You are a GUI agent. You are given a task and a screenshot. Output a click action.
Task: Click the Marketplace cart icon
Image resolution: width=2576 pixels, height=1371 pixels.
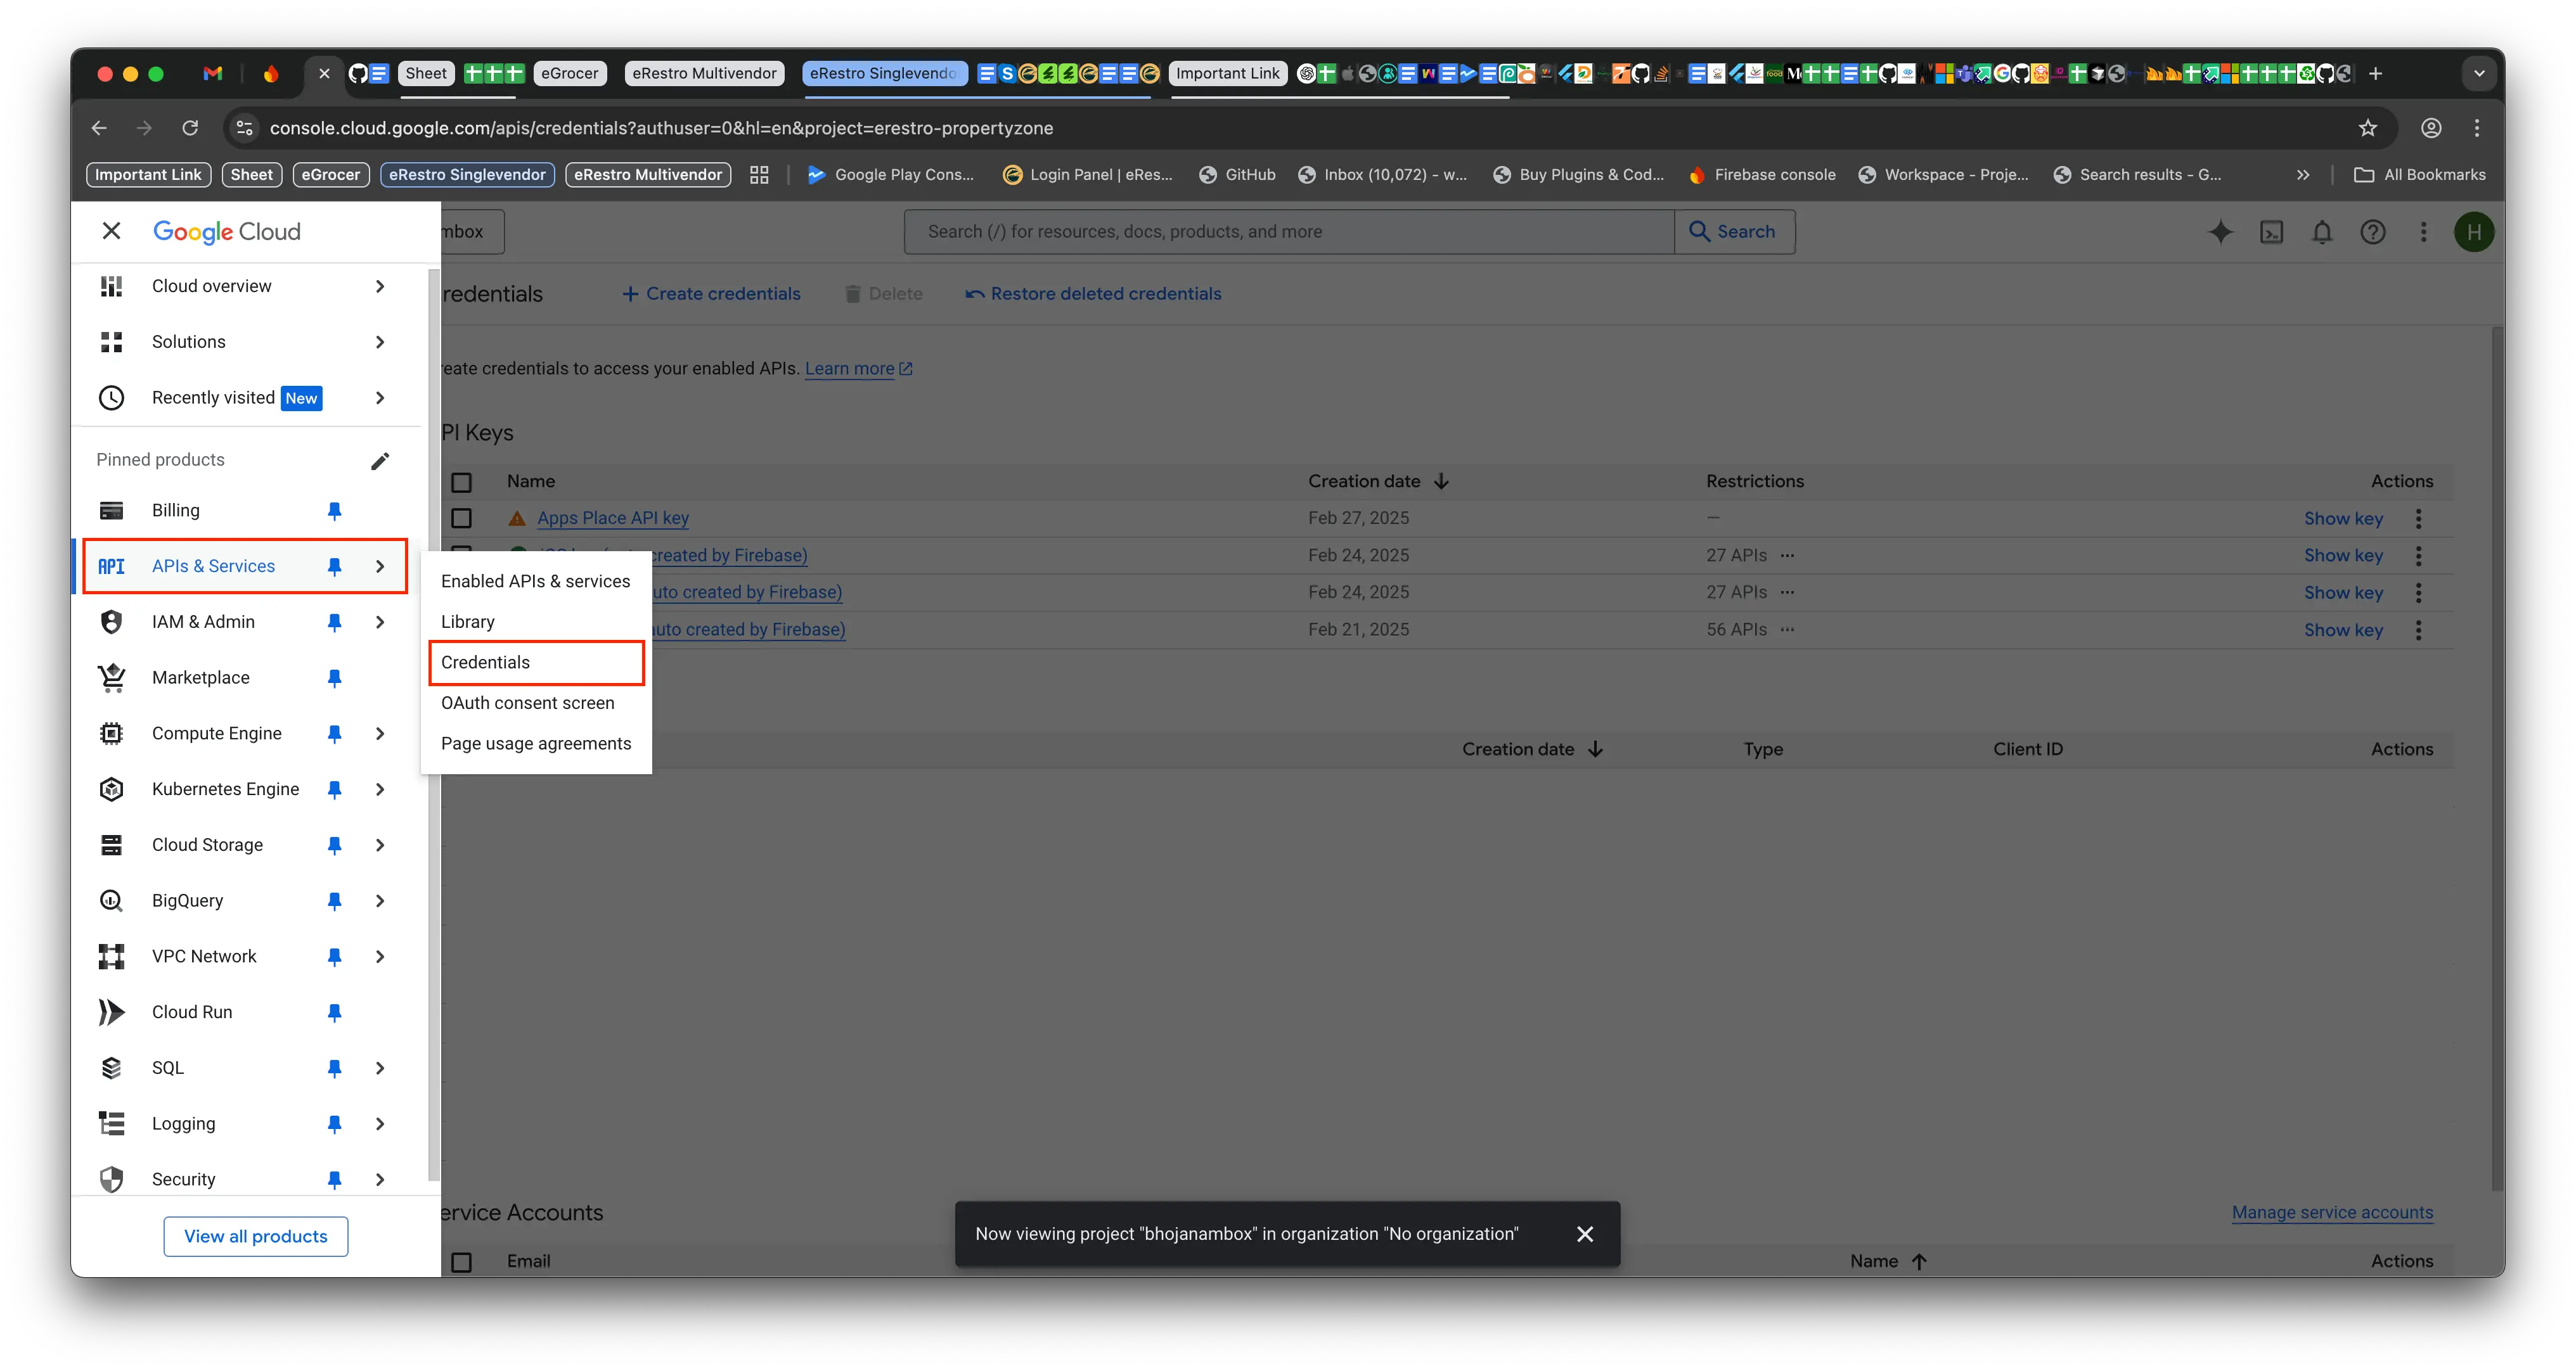click(111, 677)
